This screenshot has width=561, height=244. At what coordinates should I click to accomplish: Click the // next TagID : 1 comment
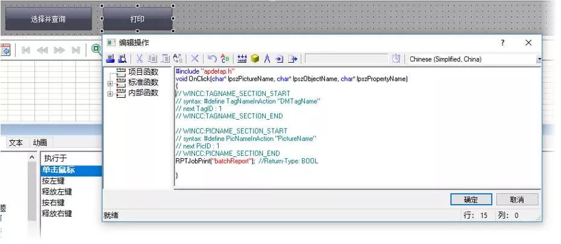pos(199,109)
